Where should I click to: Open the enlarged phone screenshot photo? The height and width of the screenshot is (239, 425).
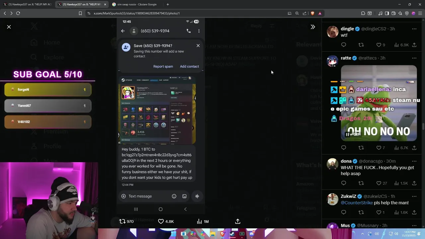(161, 116)
